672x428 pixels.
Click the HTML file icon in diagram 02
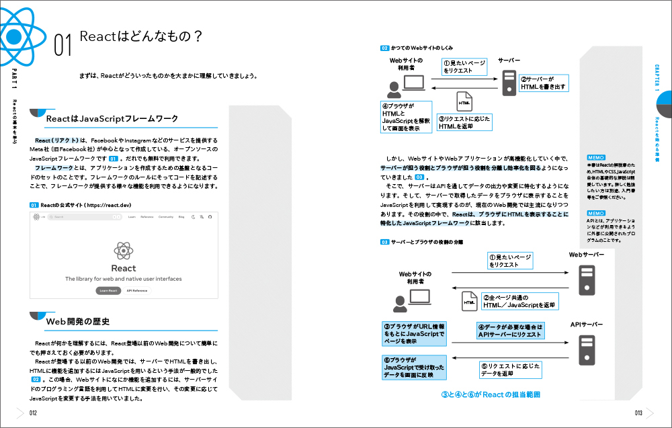click(x=464, y=101)
